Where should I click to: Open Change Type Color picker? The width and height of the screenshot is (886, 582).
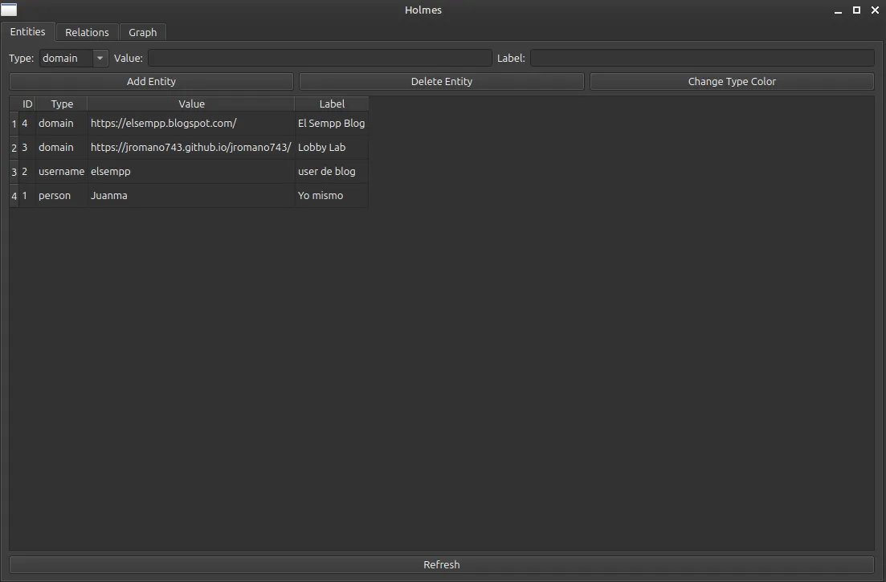[732, 81]
